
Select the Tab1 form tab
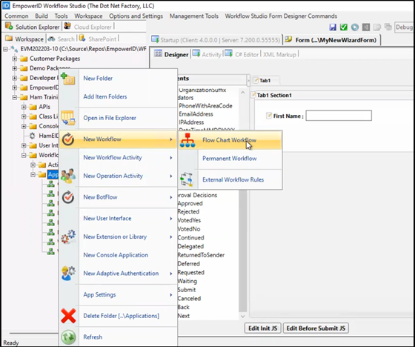tap(265, 81)
